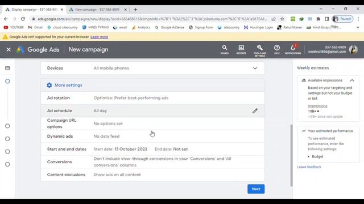The width and height of the screenshot is (364, 204).
Task: Click the Leave feedback link
Action: (x=309, y=167)
